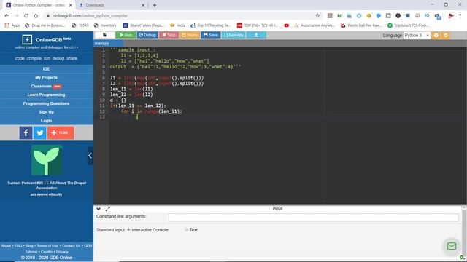
Task: Share on Twitter icon
Action: (40, 132)
